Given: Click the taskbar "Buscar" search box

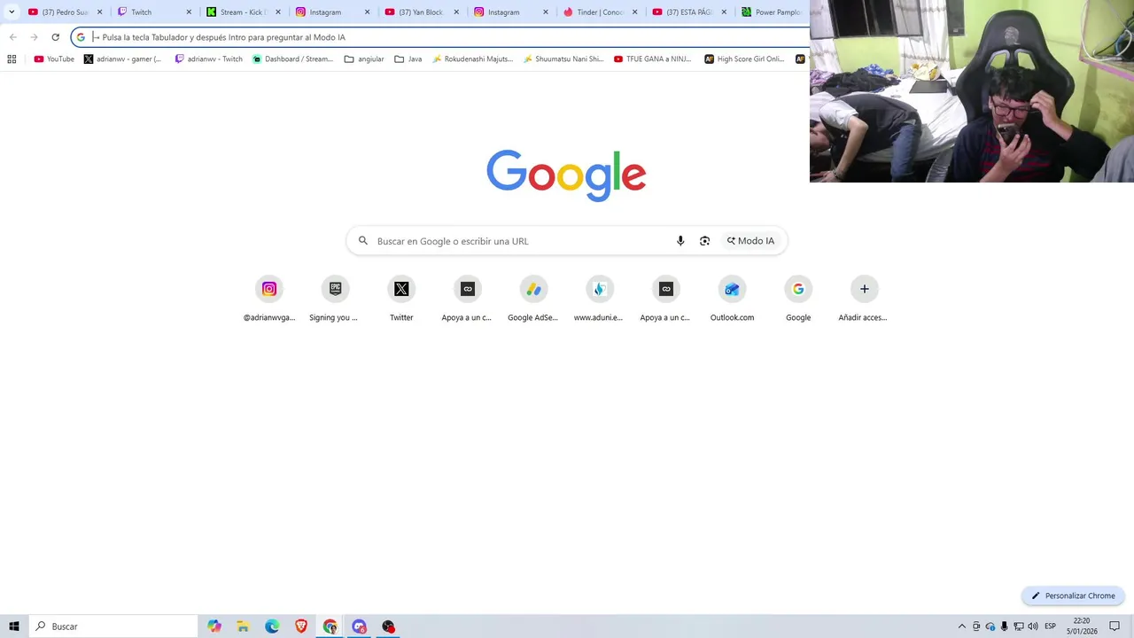Looking at the screenshot, I should tap(113, 626).
